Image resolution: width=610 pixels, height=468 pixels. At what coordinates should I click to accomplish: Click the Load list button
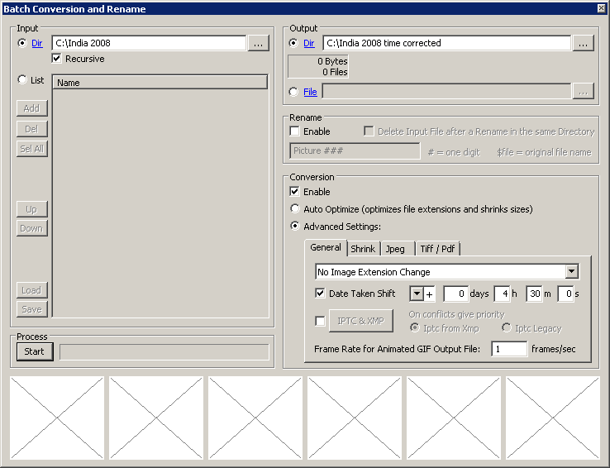tap(32, 290)
